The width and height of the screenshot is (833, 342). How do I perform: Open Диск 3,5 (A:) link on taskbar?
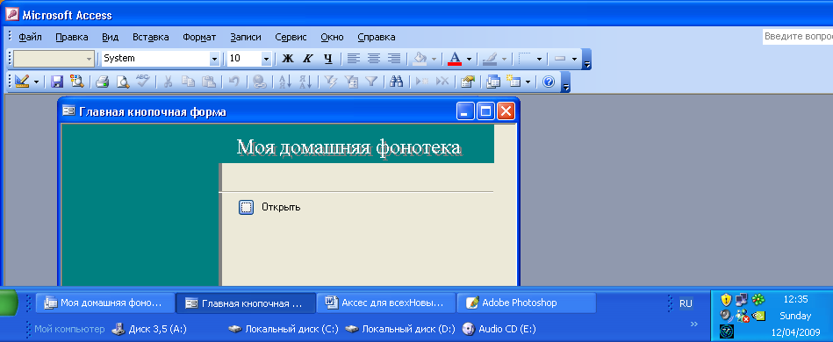click(x=149, y=329)
